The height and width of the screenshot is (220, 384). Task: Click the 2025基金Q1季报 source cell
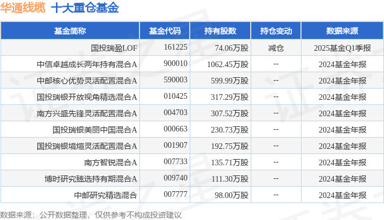tap(342, 48)
